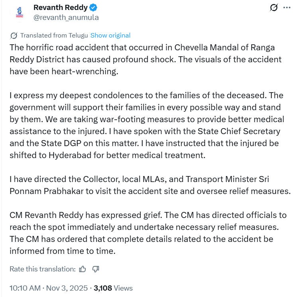Open the three-dot more options menu
Viewport: 293px width, 297px height.
pos(287,8)
